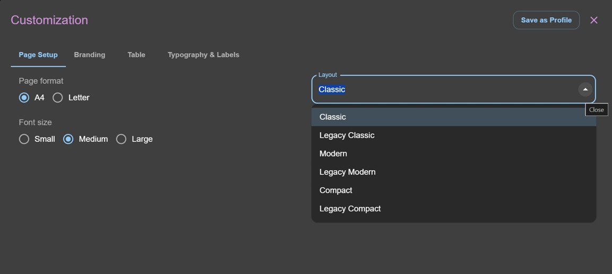Close the Customization dialog with X icon
The width and height of the screenshot is (612, 274).
pyautogui.click(x=593, y=20)
